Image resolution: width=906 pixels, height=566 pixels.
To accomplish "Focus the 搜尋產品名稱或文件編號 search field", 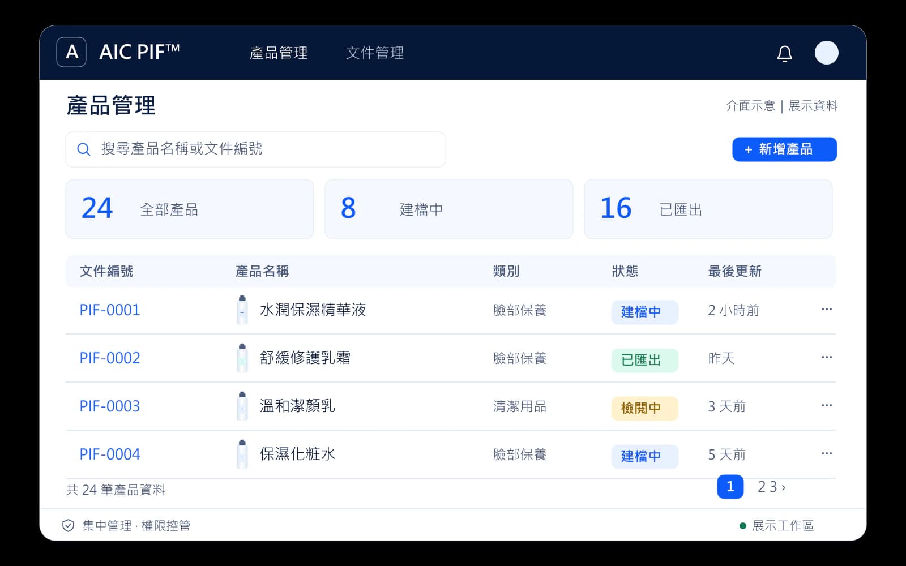I will tap(255, 149).
